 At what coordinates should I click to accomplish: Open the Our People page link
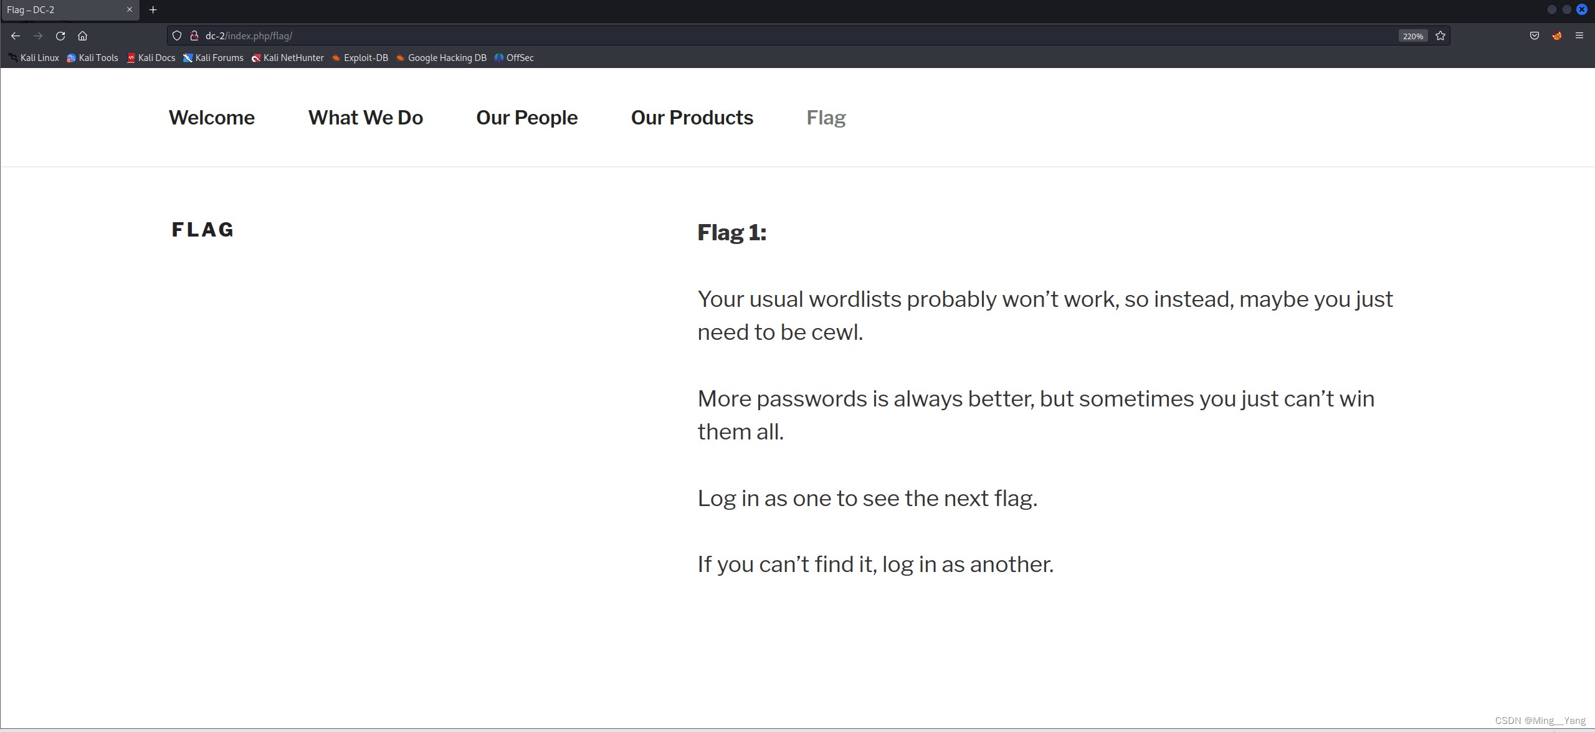click(527, 118)
